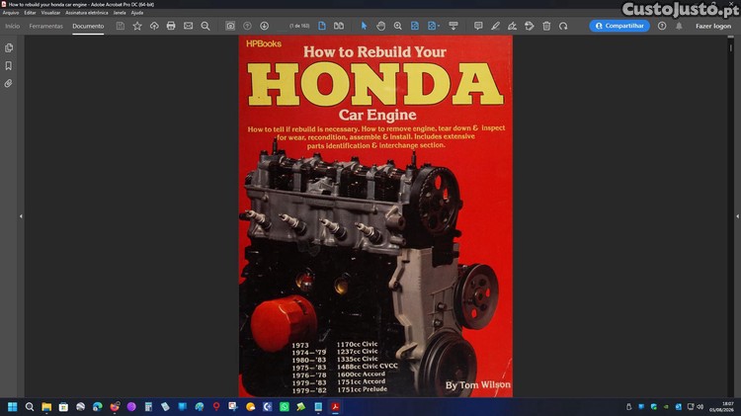The width and height of the screenshot is (741, 416).
Task: Click the Compartilhar share button
Action: (x=619, y=26)
